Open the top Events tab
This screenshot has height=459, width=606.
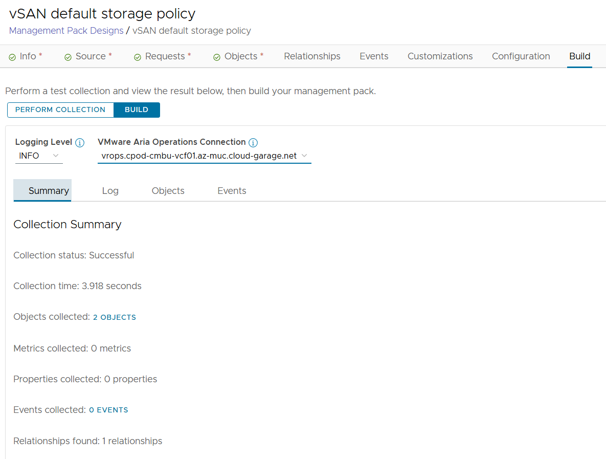coord(374,56)
